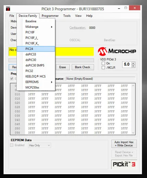Expand the Midrange submenu arrow

[x=52, y=27]
